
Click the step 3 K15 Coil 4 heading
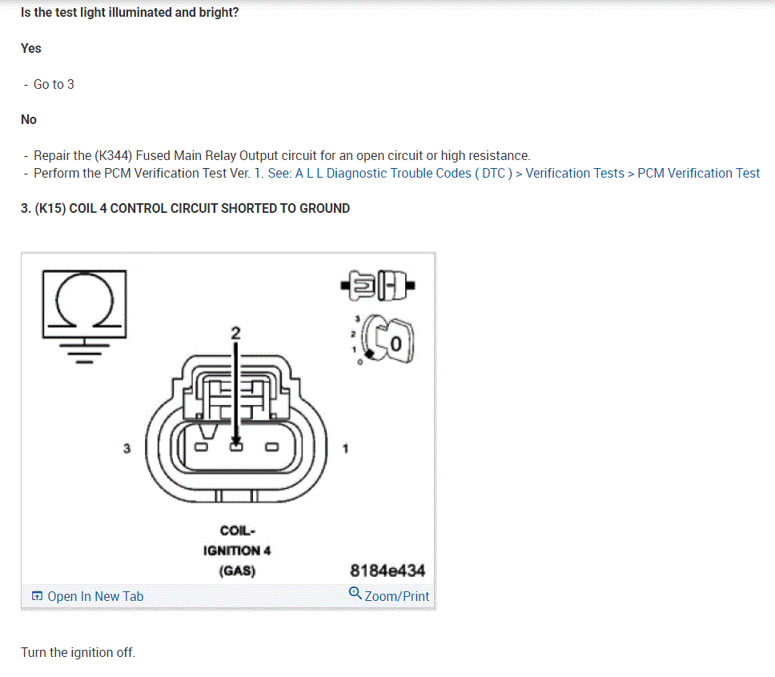186,209
